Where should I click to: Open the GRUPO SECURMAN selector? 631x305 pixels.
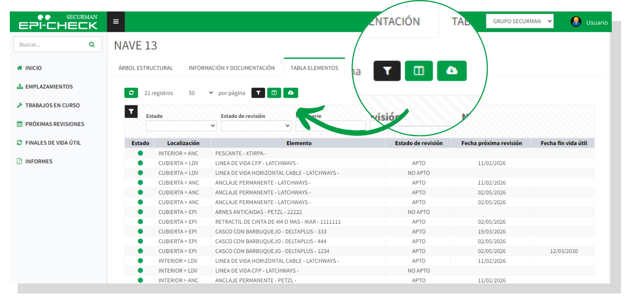tap(519, 21)
